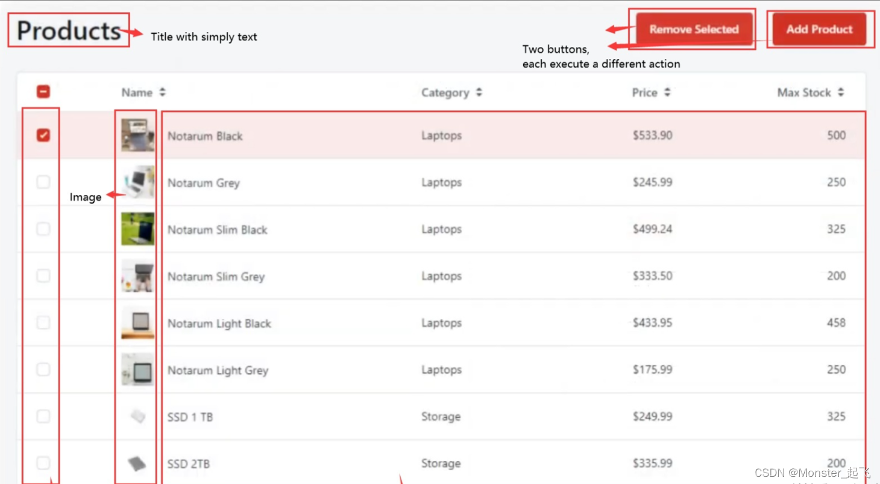Open the SSD 2TB product thumbnail

pyautogui.click(x=137, y=463)
